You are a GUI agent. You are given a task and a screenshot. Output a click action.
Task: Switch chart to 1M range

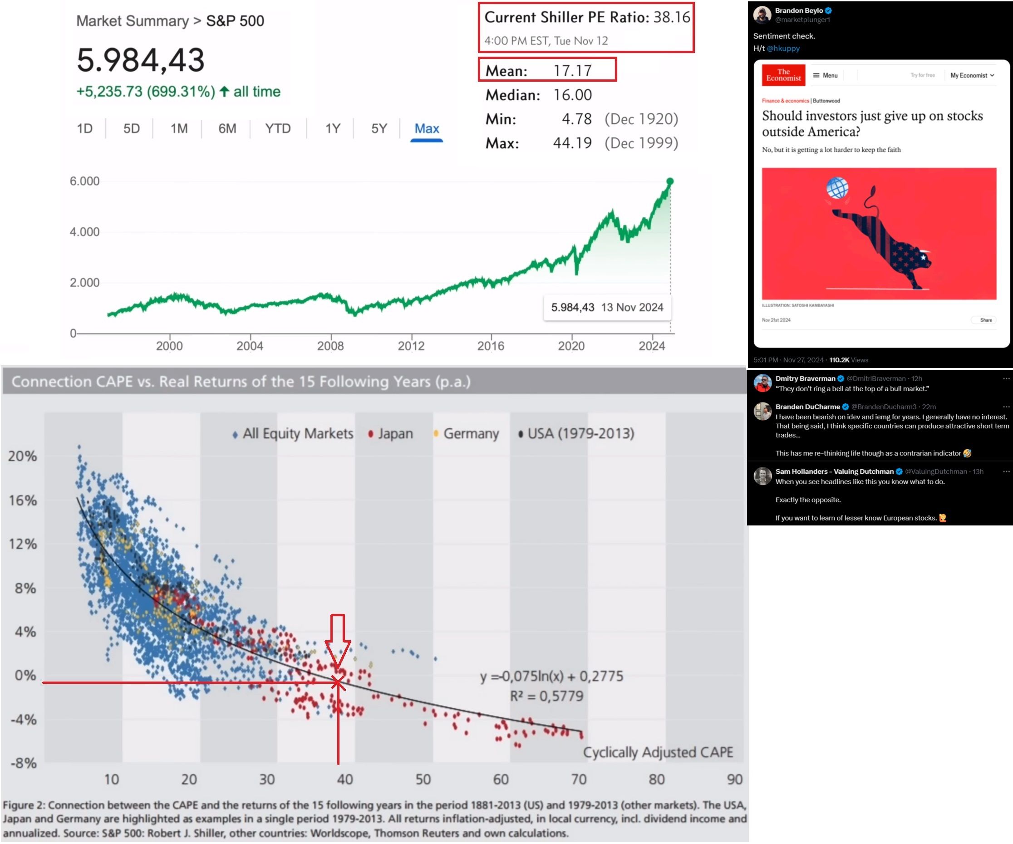pos(179,128)
